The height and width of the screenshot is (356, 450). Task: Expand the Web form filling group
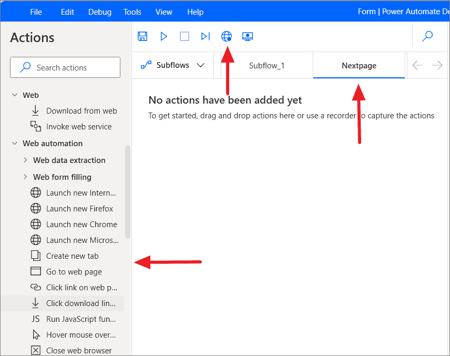pyautogui.click(x=25, y=177)
